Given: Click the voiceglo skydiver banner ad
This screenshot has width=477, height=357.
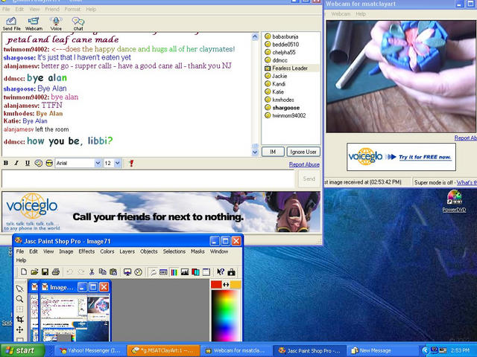Looking at the screenshot, I should (x=161, y=211).
